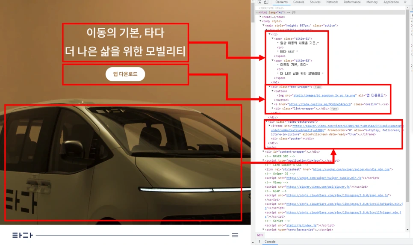Select the '일상 이동의 새로운 기준,' text node
Viewport: 413px width, 245px height.
pyautogui.click(x=298, y=43)
